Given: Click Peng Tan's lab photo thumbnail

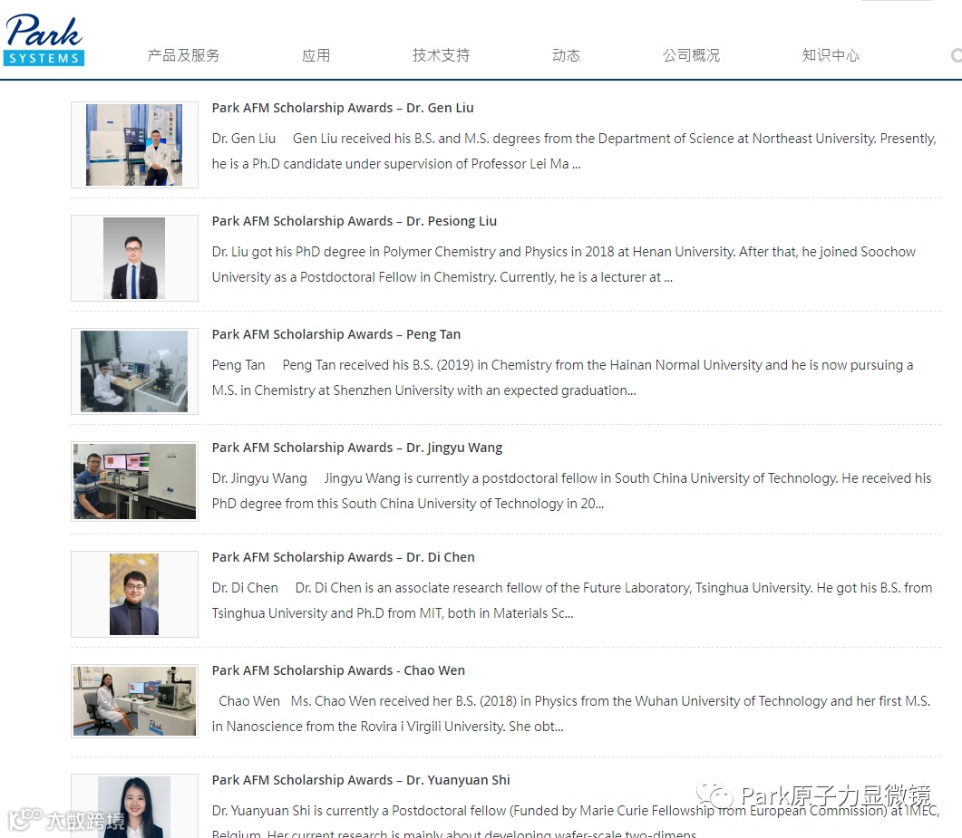Looking at the screenshot, I should [134, 371].
